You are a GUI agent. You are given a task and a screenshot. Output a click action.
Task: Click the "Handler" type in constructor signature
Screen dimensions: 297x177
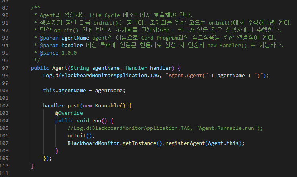(x=136, y=68)
